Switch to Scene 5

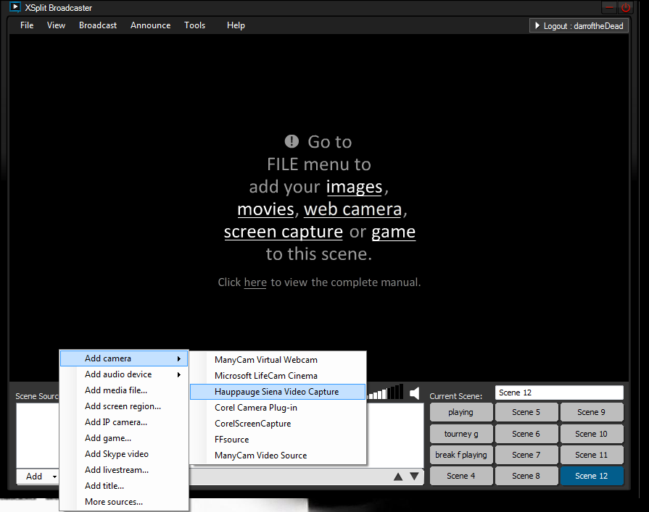pyautogui.click(x=526, y=412)
